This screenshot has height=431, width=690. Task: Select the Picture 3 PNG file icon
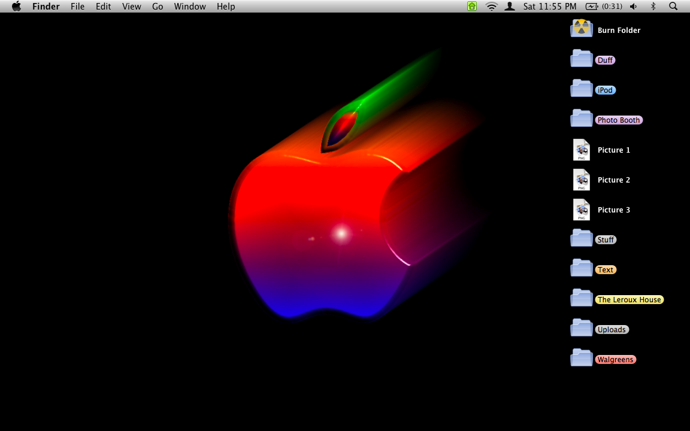pyautogui.click(x=582, y=210)
